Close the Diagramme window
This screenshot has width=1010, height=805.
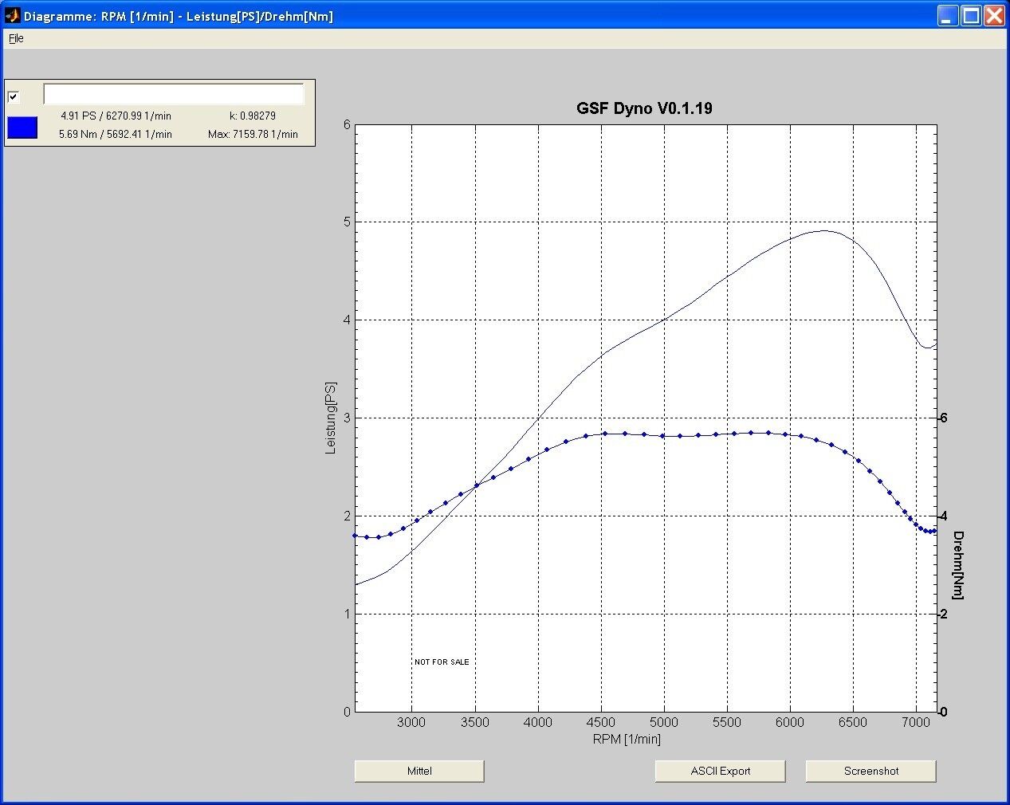pyautogui.click(x=994, y=16)
